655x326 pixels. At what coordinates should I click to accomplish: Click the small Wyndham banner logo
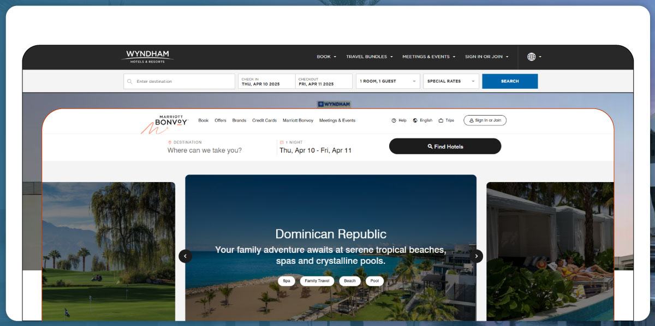pyautogui.click(x=334, y=104)
